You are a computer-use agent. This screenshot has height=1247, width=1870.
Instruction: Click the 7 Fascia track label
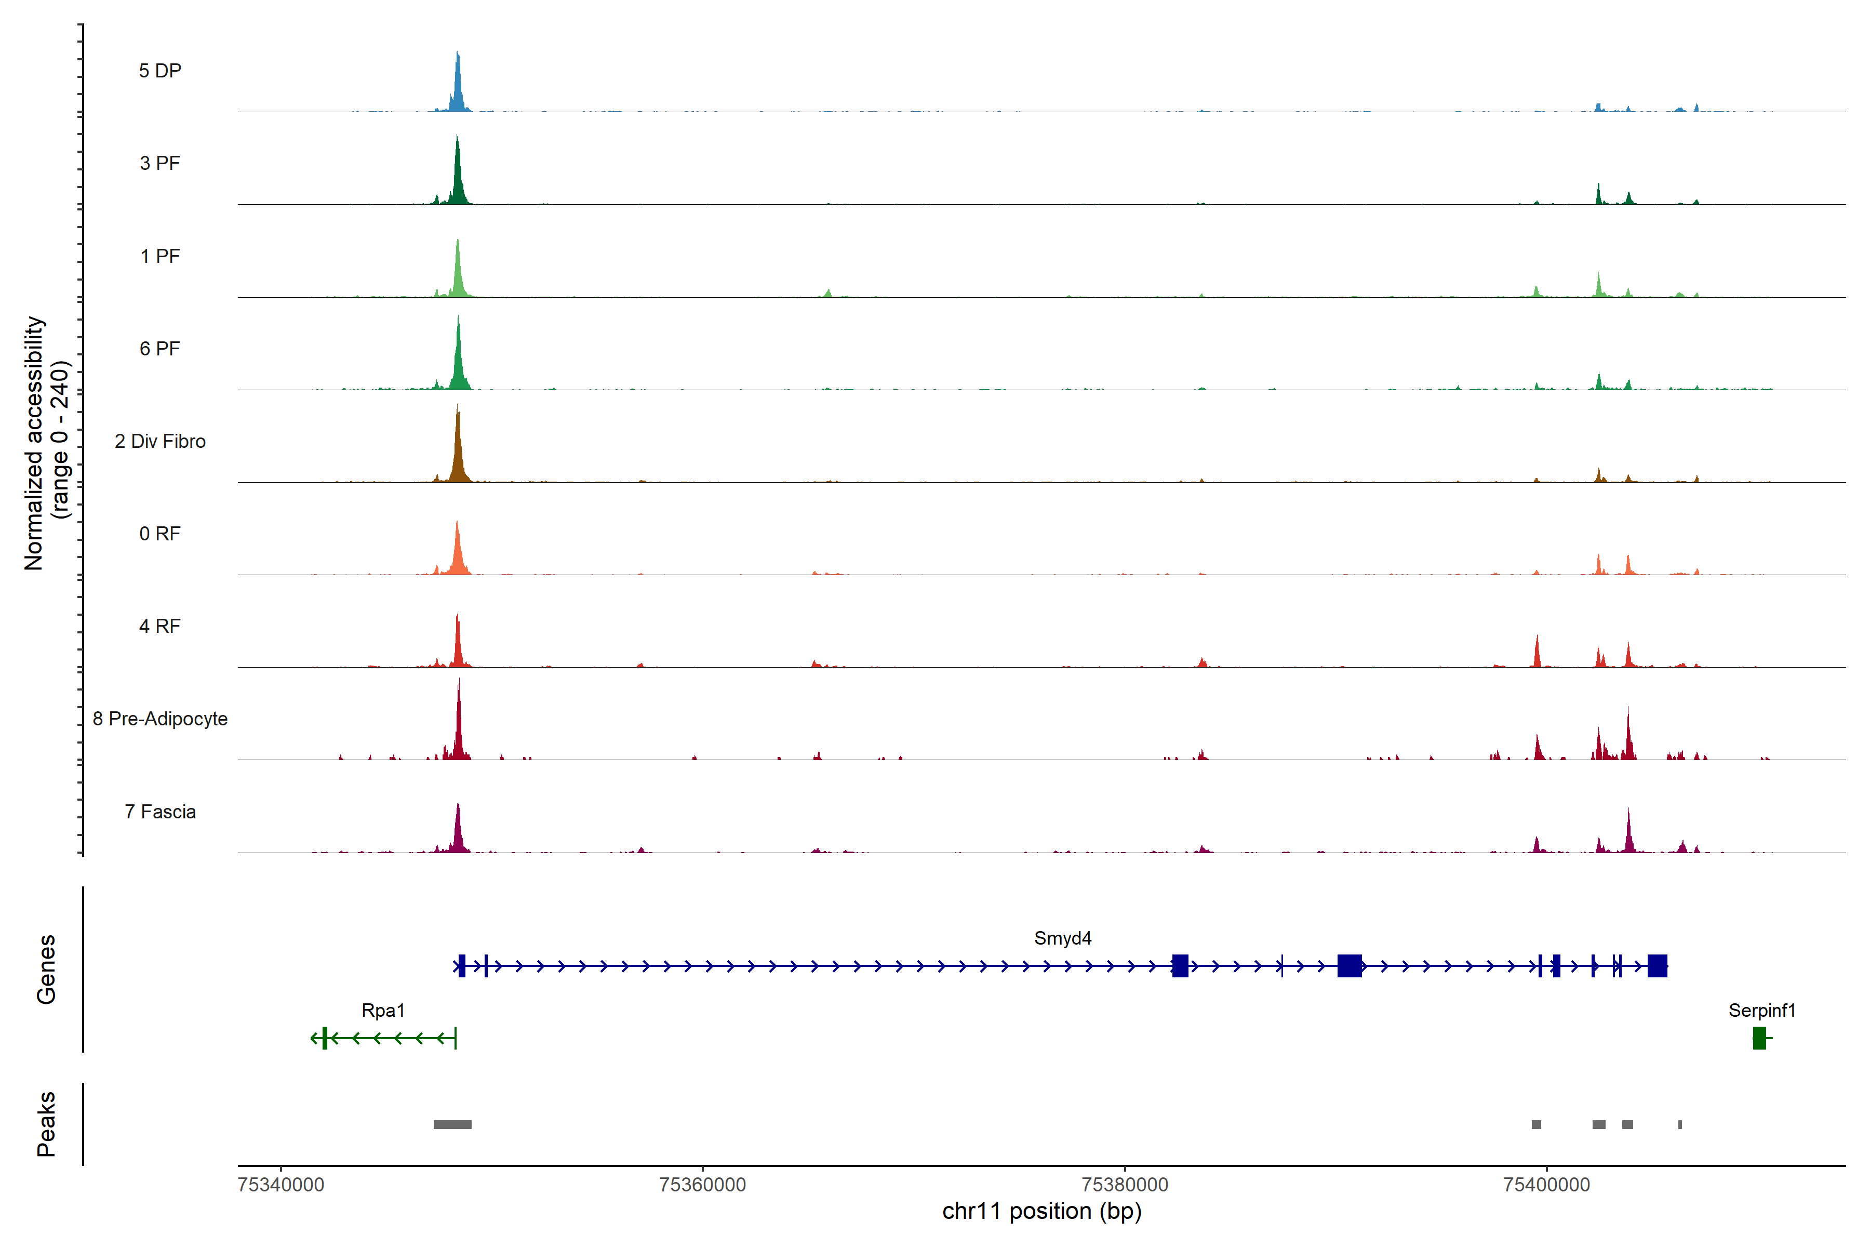(x=160, y=811)
